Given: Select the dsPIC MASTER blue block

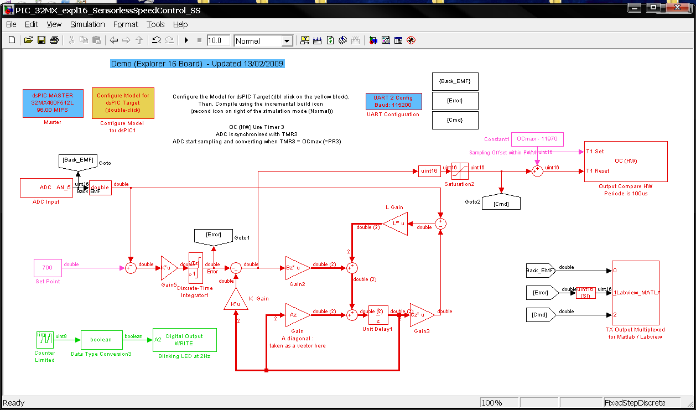Looking at the screenshot, I should point(53,103).
